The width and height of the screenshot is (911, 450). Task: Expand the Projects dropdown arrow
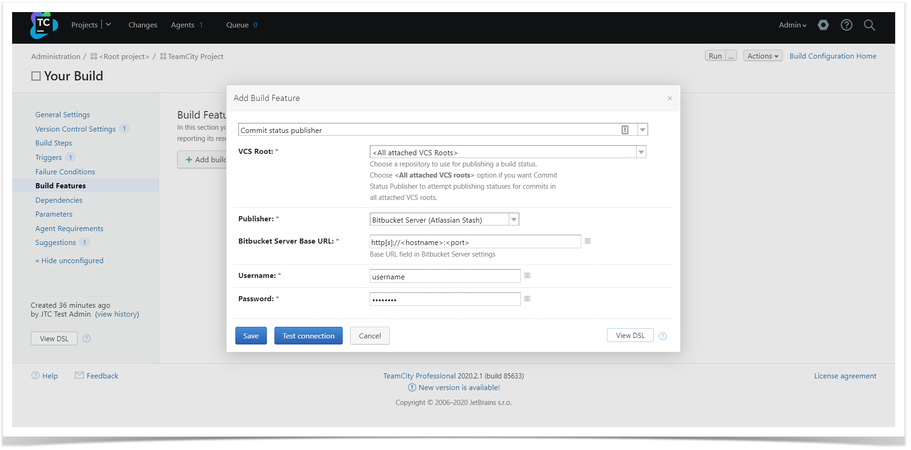coord(108,24)
